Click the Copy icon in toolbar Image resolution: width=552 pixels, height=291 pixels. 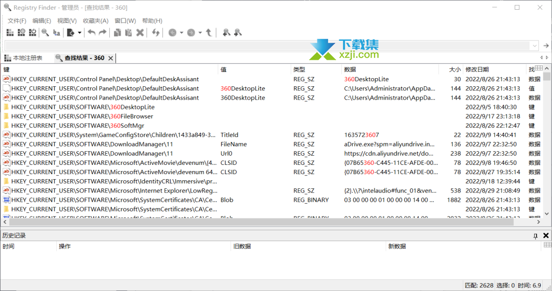pyautogui.click(x=117, y=33)
